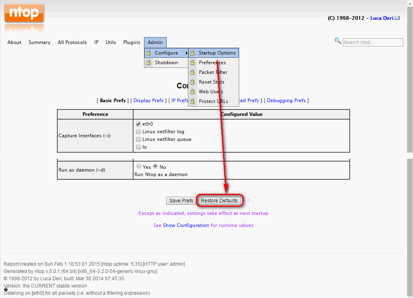Click the Run as daemon (-d) label
413x298 pixels.
coord(82,170)
